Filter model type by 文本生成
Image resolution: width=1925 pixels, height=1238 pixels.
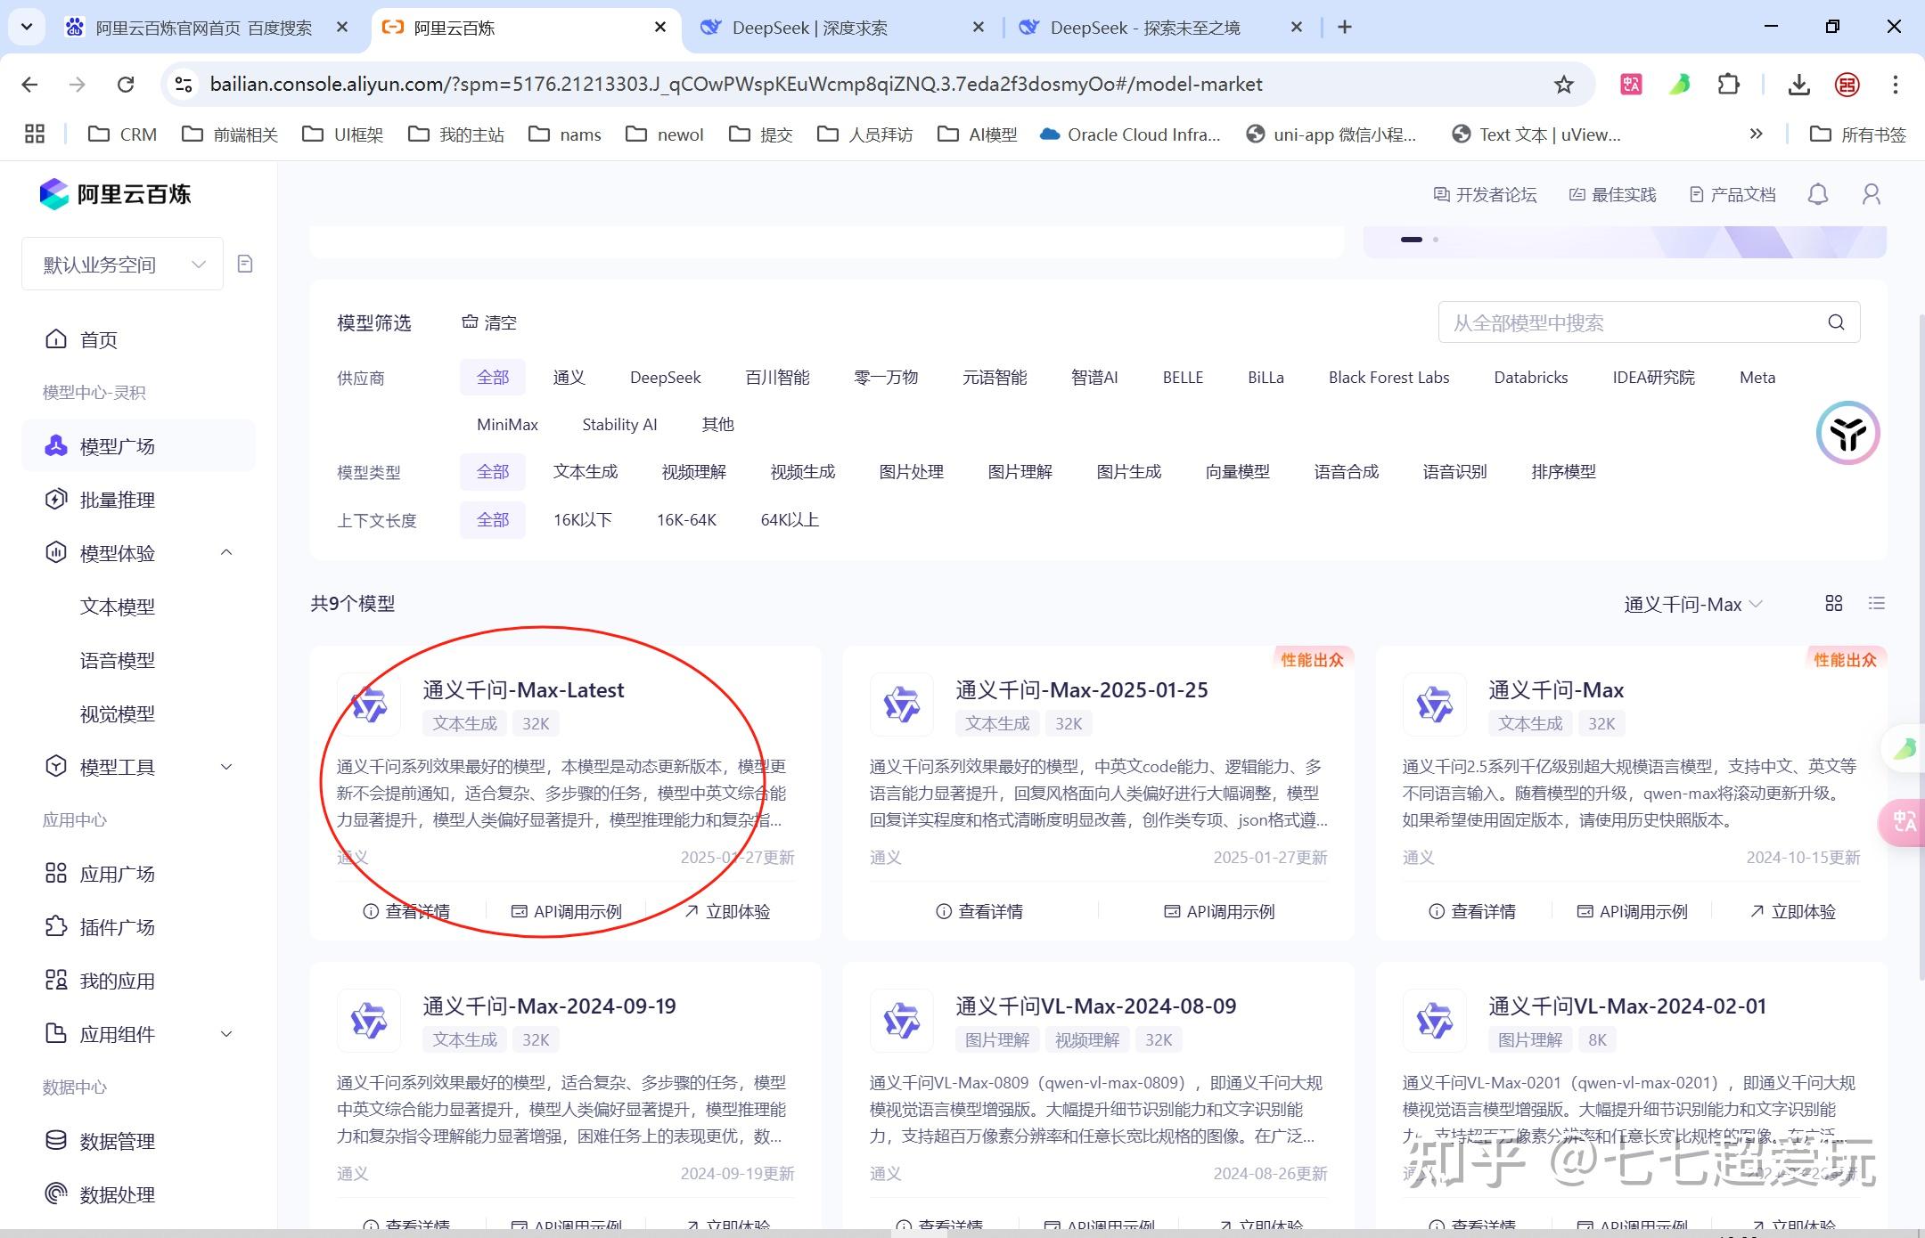tap(586, 472)
